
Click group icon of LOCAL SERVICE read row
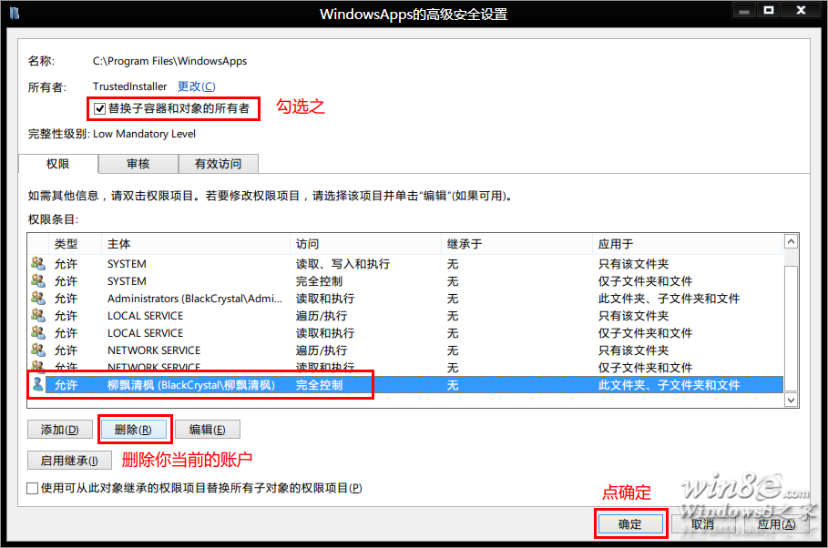[38, 332]
